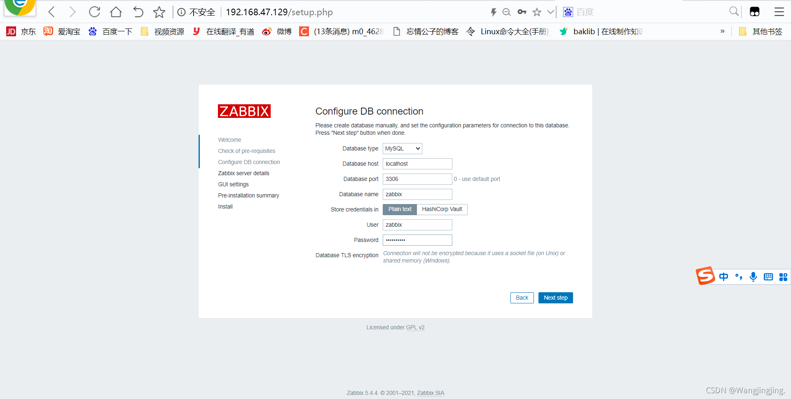Image resolution: width=791 pixels, height=399 pixels.
Task: Click the Back button
Action: pyautogui.click(x=522, y=298)
